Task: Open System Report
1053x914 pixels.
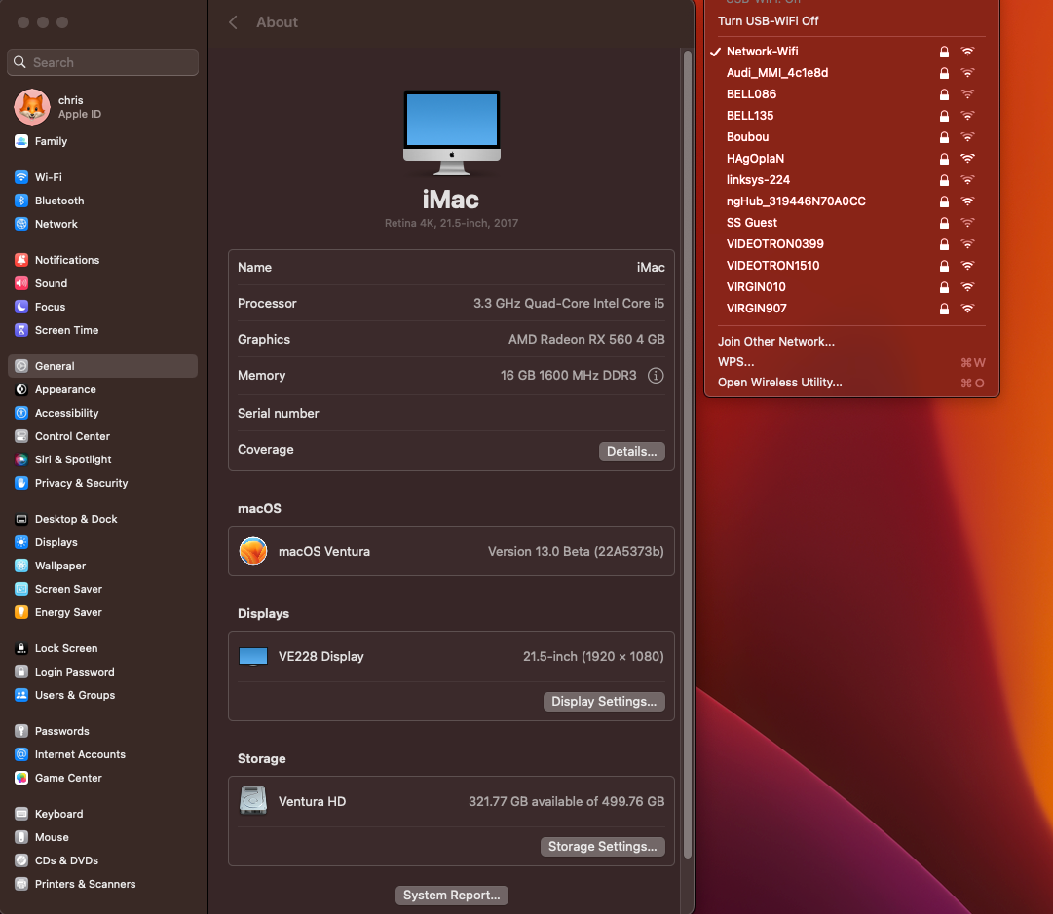Action: [x=451, y=895]
